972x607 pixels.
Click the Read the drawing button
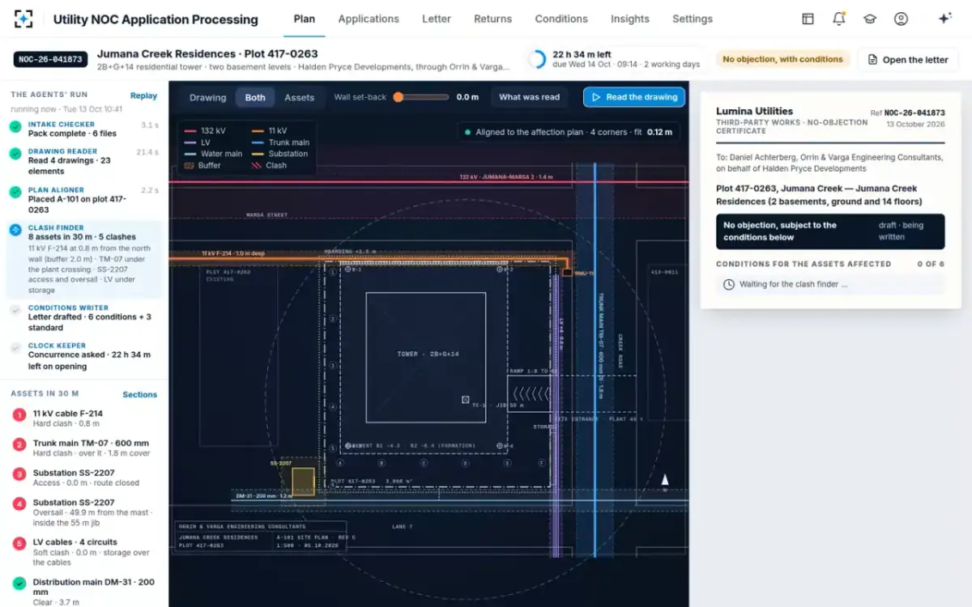point(633,97)
